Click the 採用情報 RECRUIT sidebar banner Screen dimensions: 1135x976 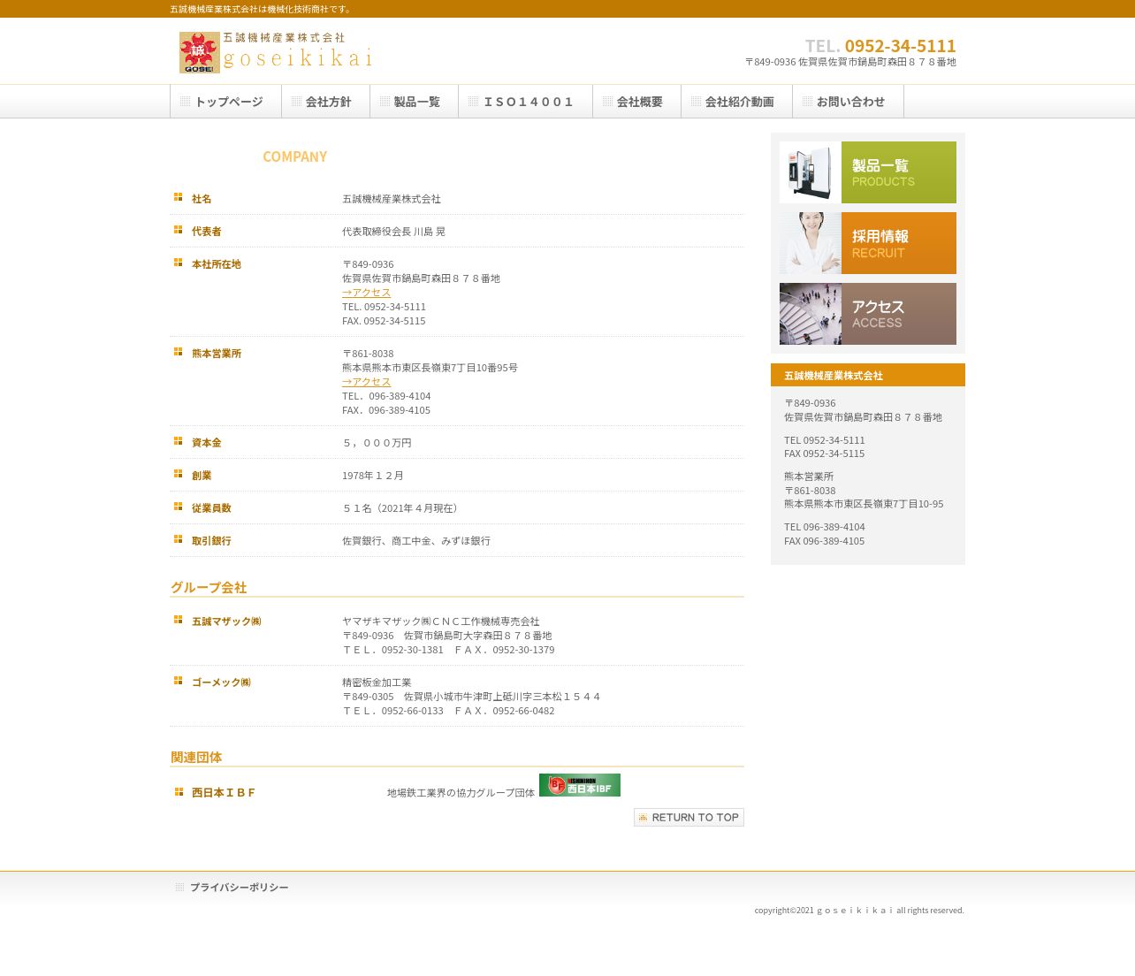pyautogui.click(x=868, y=243)
